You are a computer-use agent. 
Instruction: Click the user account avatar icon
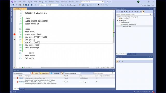tap(138, 2)
